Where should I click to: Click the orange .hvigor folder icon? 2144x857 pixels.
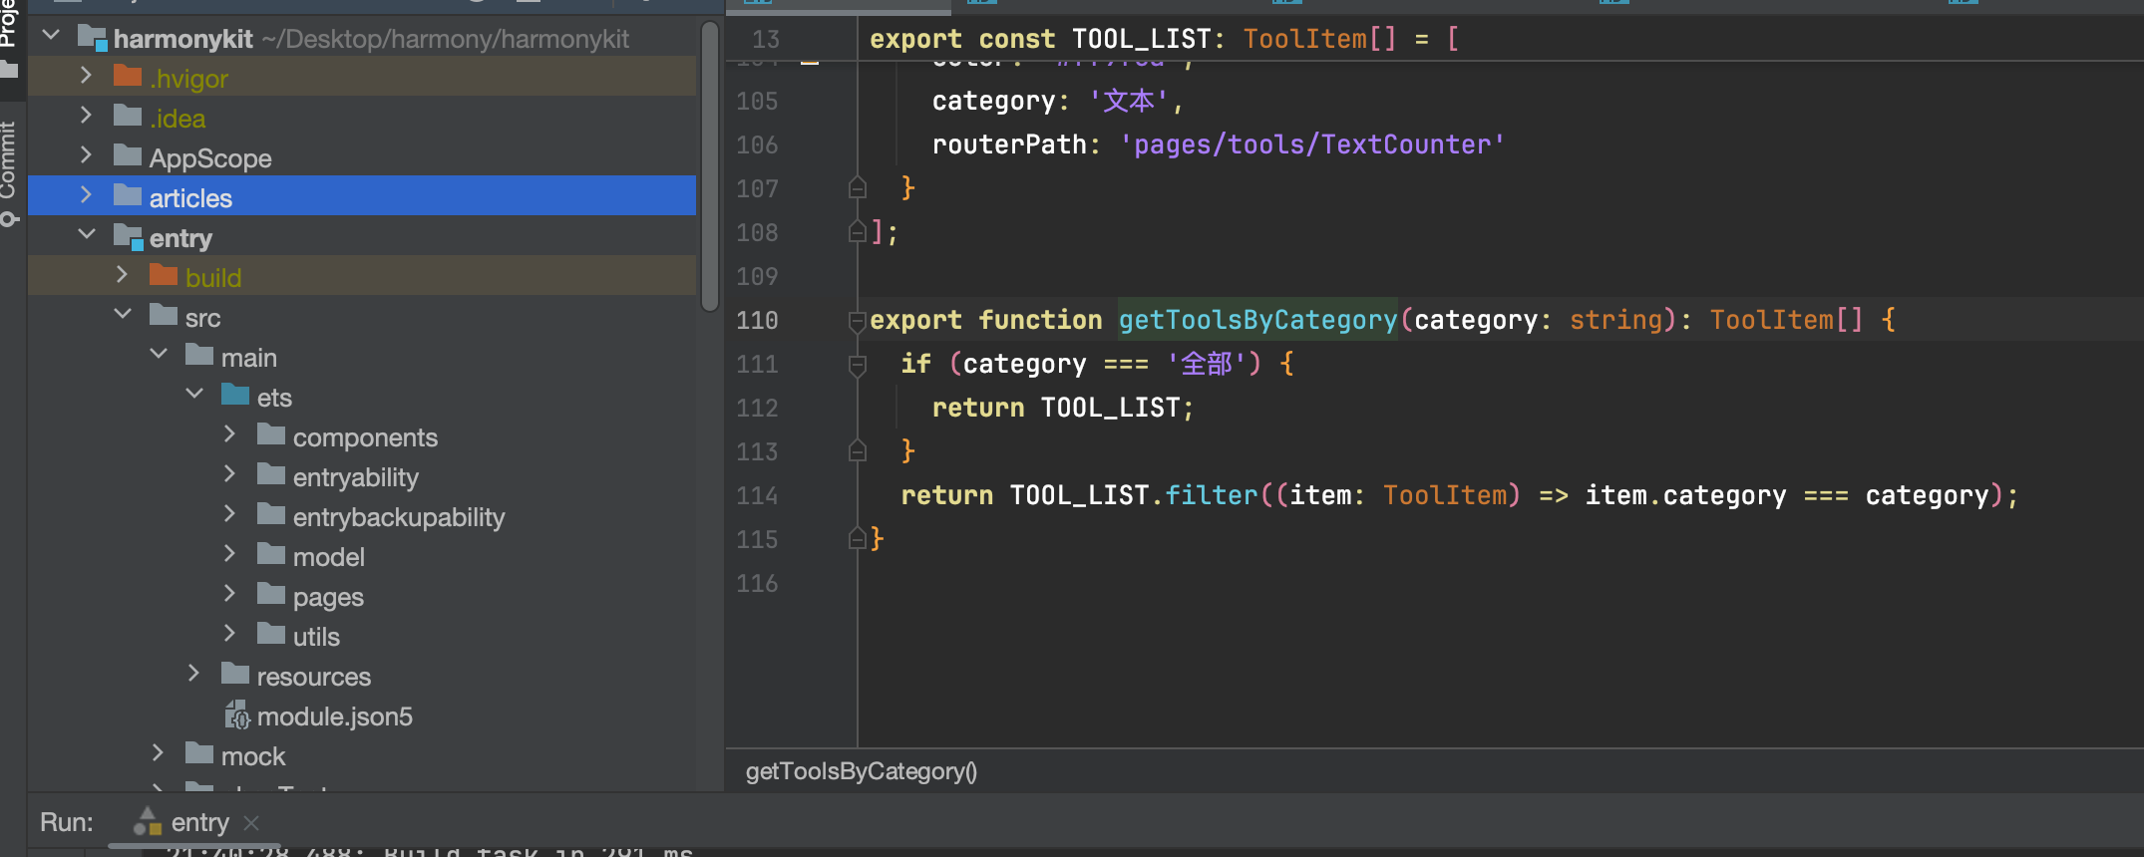[x=128, y=76]
